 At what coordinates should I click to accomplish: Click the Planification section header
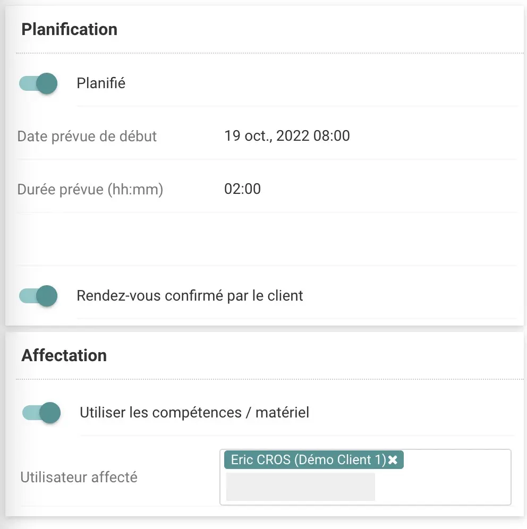click(70, 29)
